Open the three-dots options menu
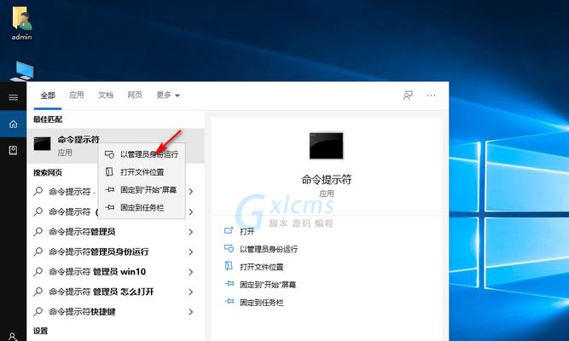The width and height of the screenshot is (569, 341). [431, 95]
